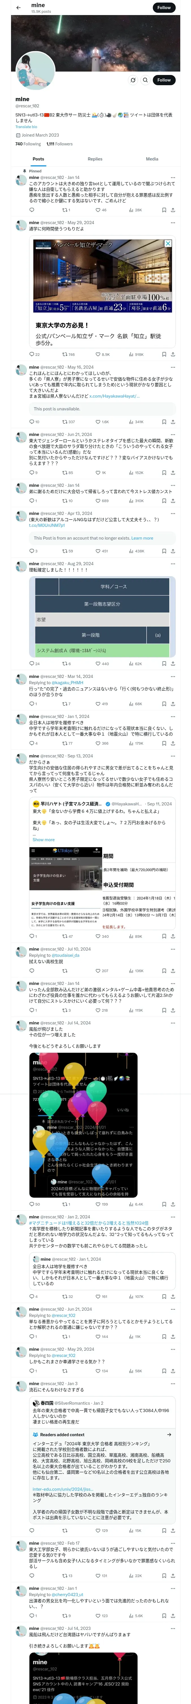Switch to the Replies tab
This screenshot has width=191, height=1704.
(95, 159)
